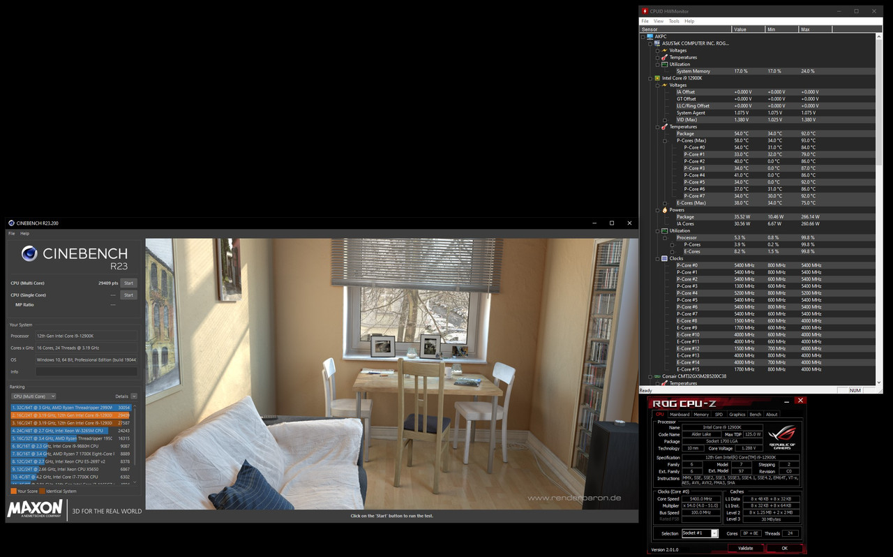Open Cinebench File menu
Image resolution: width=893 pixels, height=557 pixels.
tap(11, 233)
